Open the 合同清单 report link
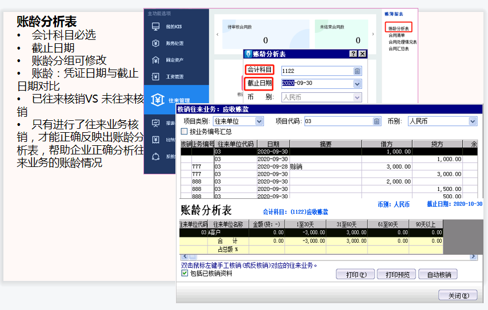 (x=397, y=35)
